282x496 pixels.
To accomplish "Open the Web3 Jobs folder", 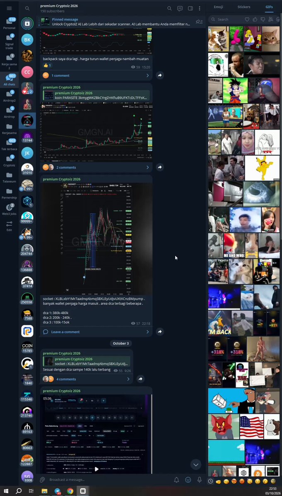I will click(x=9, y=209).
